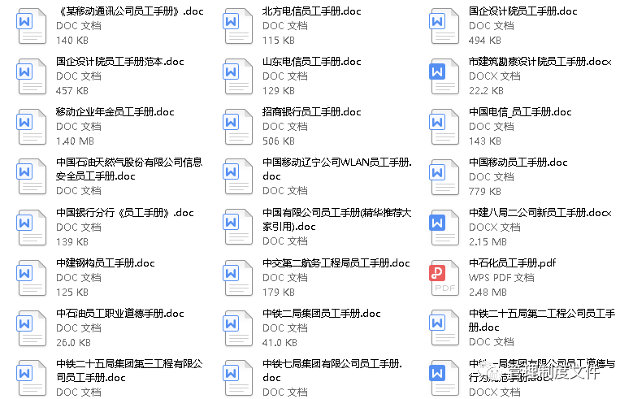Click file name 中建钢构员工手册.doc
The width and height of the screenshot is (620, 399).
pos(105,262)
